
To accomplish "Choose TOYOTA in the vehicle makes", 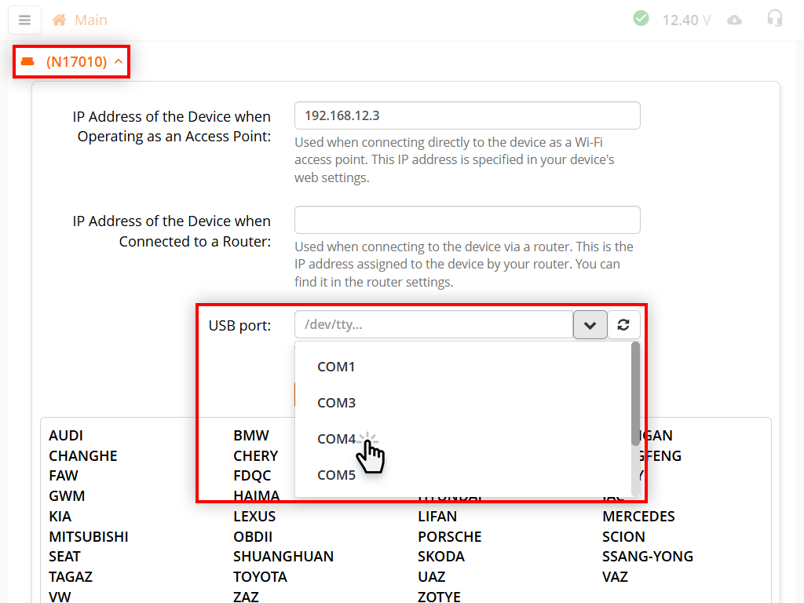I will pyautogui.click(x=260, y=577).
